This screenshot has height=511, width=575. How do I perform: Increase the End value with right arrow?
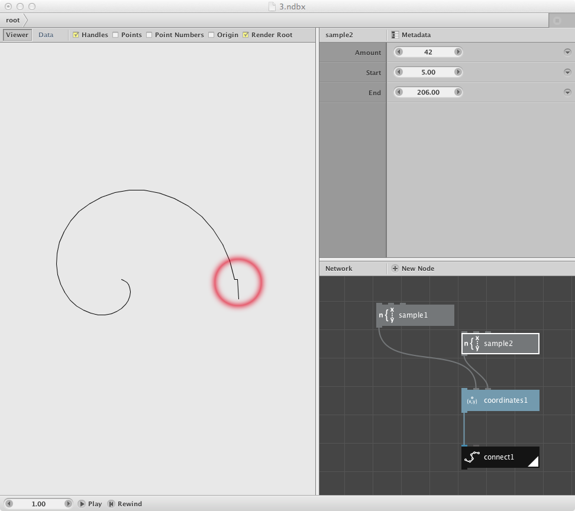pyautogui.click(x=458, y=92)
